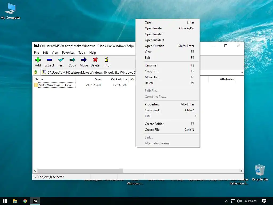273x205 pixels.
Task: Click the Extract toolbar icon
Action: coord(49,60)
